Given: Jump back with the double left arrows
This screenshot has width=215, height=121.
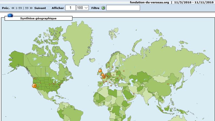Looking at the screenshot, I should pos(13,8).
